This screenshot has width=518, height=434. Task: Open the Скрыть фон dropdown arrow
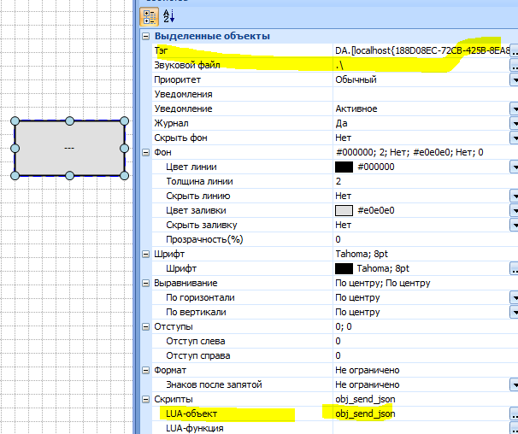(515, 138)
